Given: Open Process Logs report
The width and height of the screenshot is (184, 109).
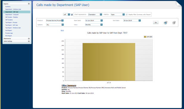Looking at the screenshot, I should [x=9, y=33].
